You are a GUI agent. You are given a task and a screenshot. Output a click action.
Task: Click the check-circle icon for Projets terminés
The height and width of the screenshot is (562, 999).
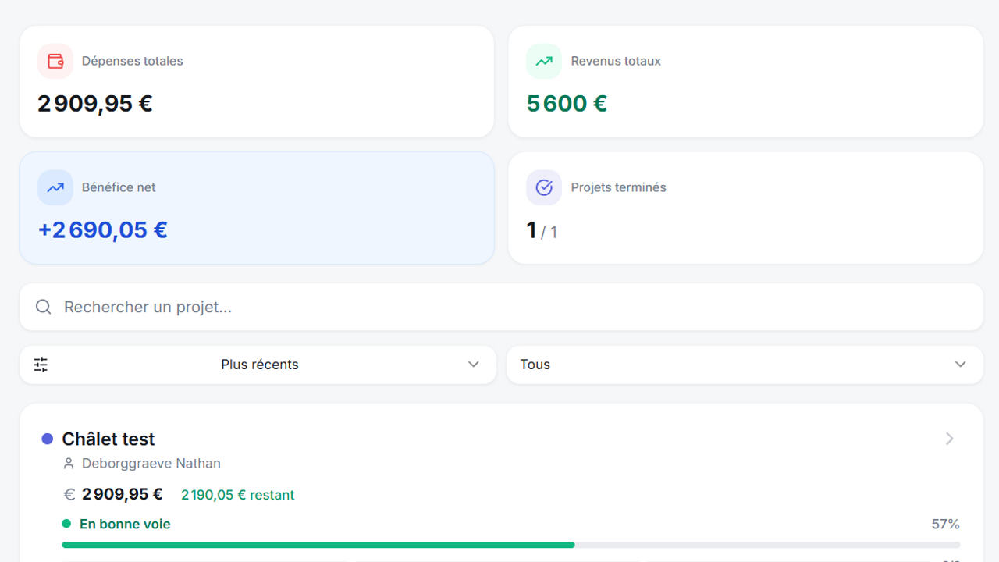point(544,187)
